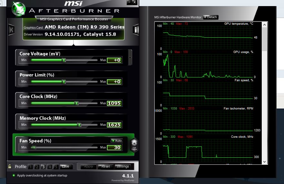284x184 pixels.
Task: Open the Settings button
Action: (122, 167)
